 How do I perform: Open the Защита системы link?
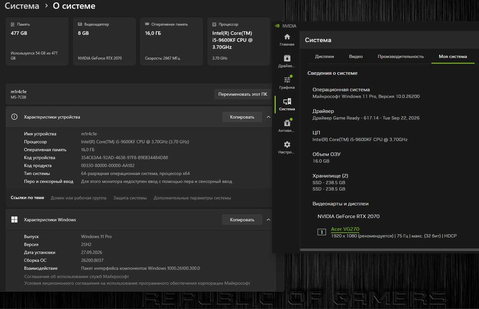(130, 198)
